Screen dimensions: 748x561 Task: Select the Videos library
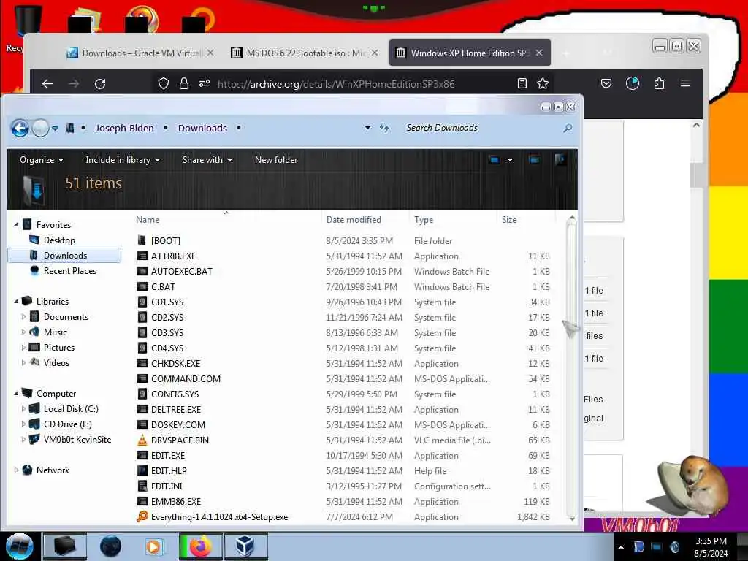(56, 362)
